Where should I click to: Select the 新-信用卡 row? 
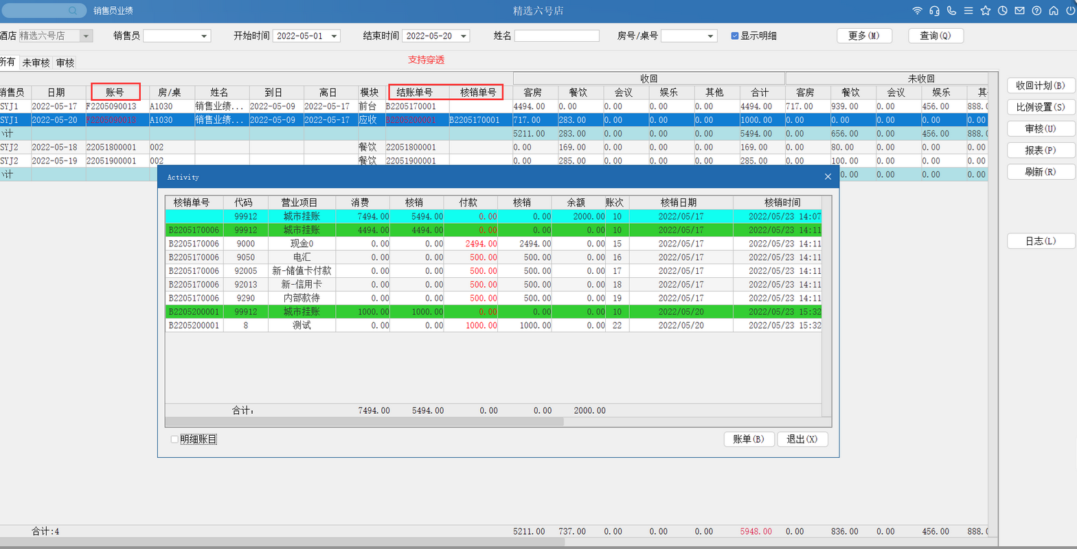[493, 284]
